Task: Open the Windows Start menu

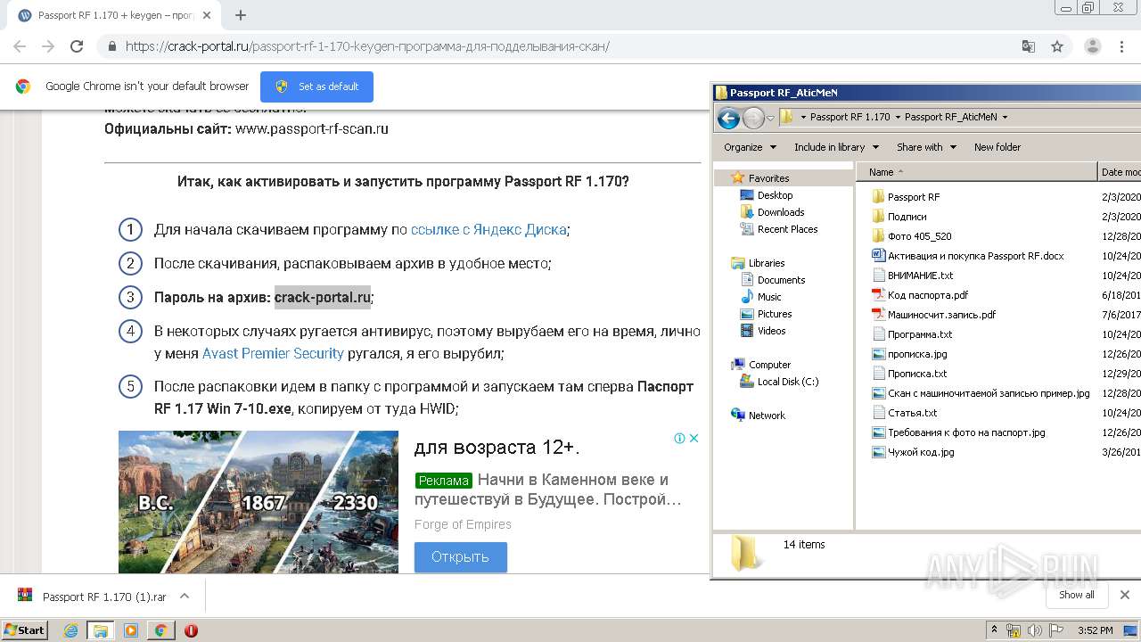Action: click(x=24, y=630)
